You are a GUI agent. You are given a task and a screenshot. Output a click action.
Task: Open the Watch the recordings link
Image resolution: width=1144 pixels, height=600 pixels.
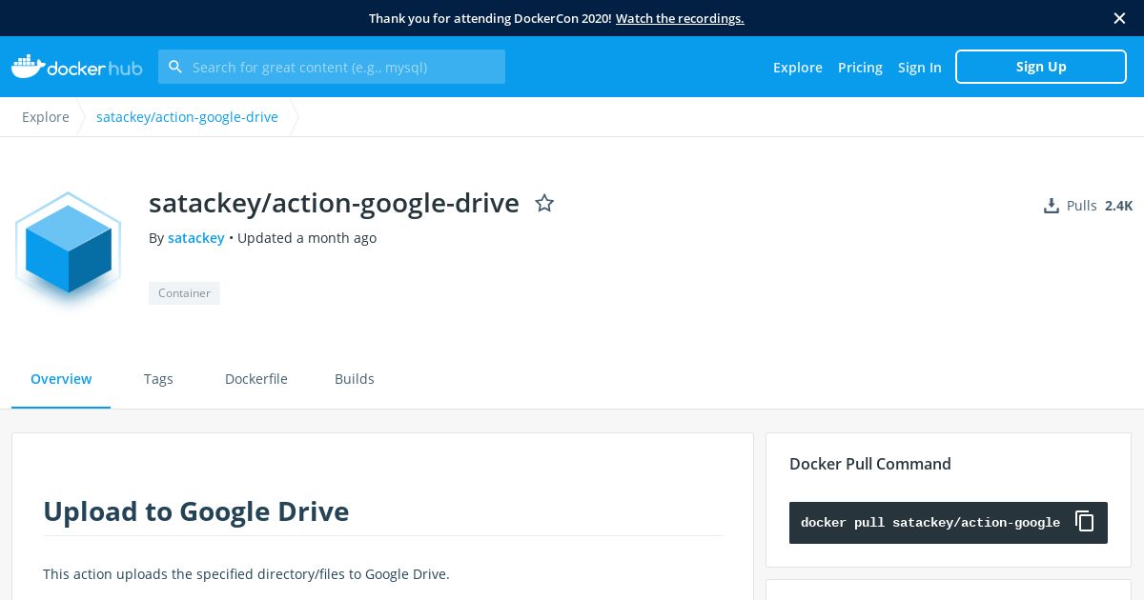[680, 18]
